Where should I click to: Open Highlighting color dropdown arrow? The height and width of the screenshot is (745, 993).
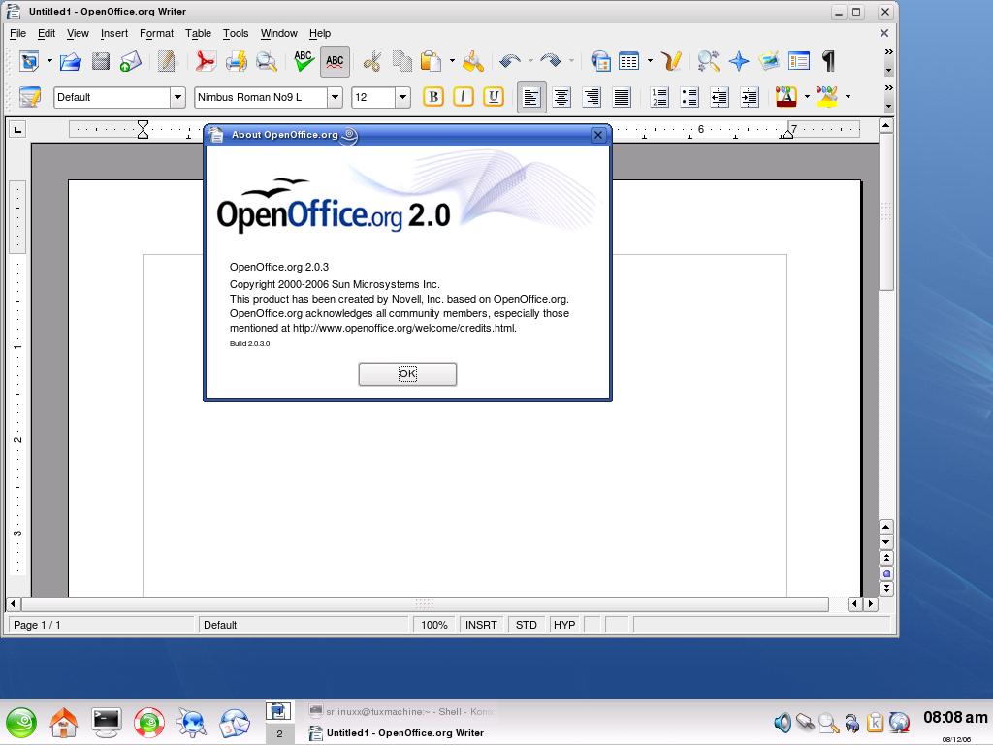pos(848,97)
